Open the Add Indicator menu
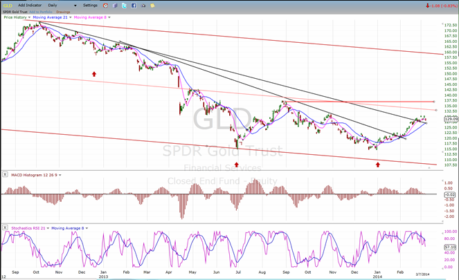 click(30, 6)
